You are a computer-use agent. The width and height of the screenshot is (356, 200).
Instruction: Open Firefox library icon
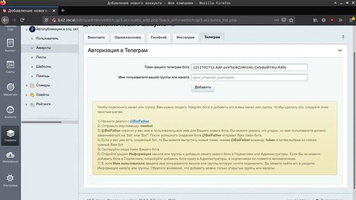click(x=315, y=20)
